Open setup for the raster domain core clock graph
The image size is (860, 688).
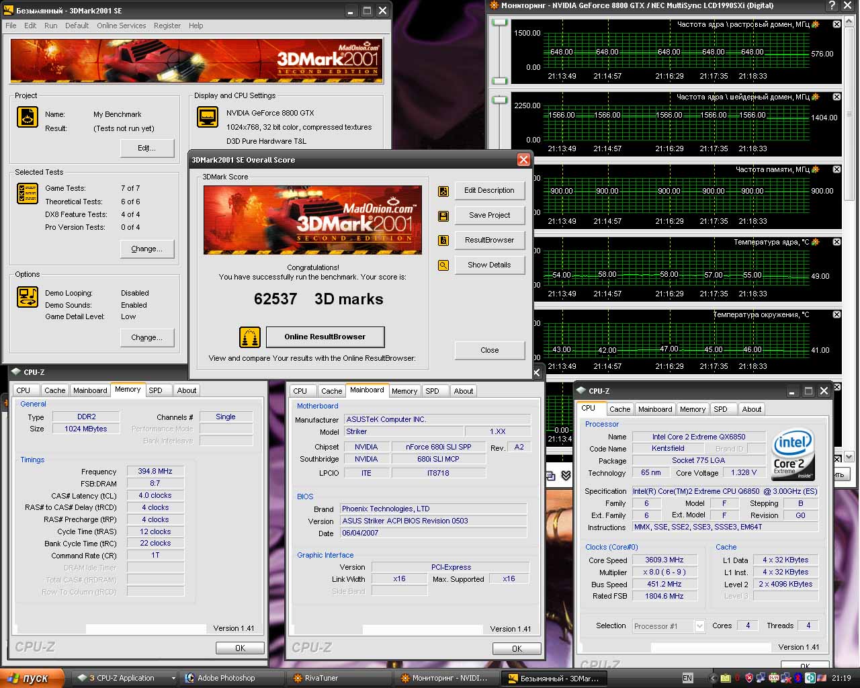pyautogui.click(x=816, y=24)
